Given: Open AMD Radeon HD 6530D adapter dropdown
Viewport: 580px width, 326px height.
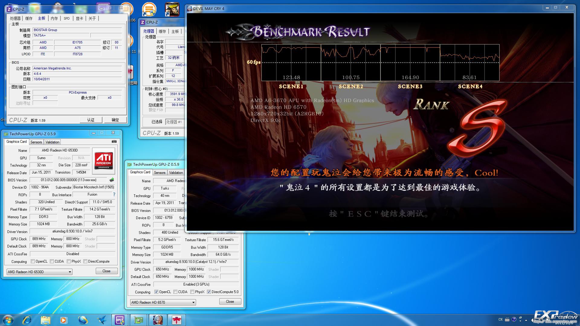Looking at the screenshot, I should pos(39,272).
